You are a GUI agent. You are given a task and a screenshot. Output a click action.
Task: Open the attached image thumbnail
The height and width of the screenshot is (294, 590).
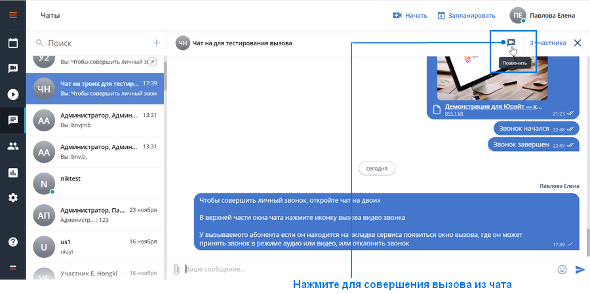coord(492,77)
